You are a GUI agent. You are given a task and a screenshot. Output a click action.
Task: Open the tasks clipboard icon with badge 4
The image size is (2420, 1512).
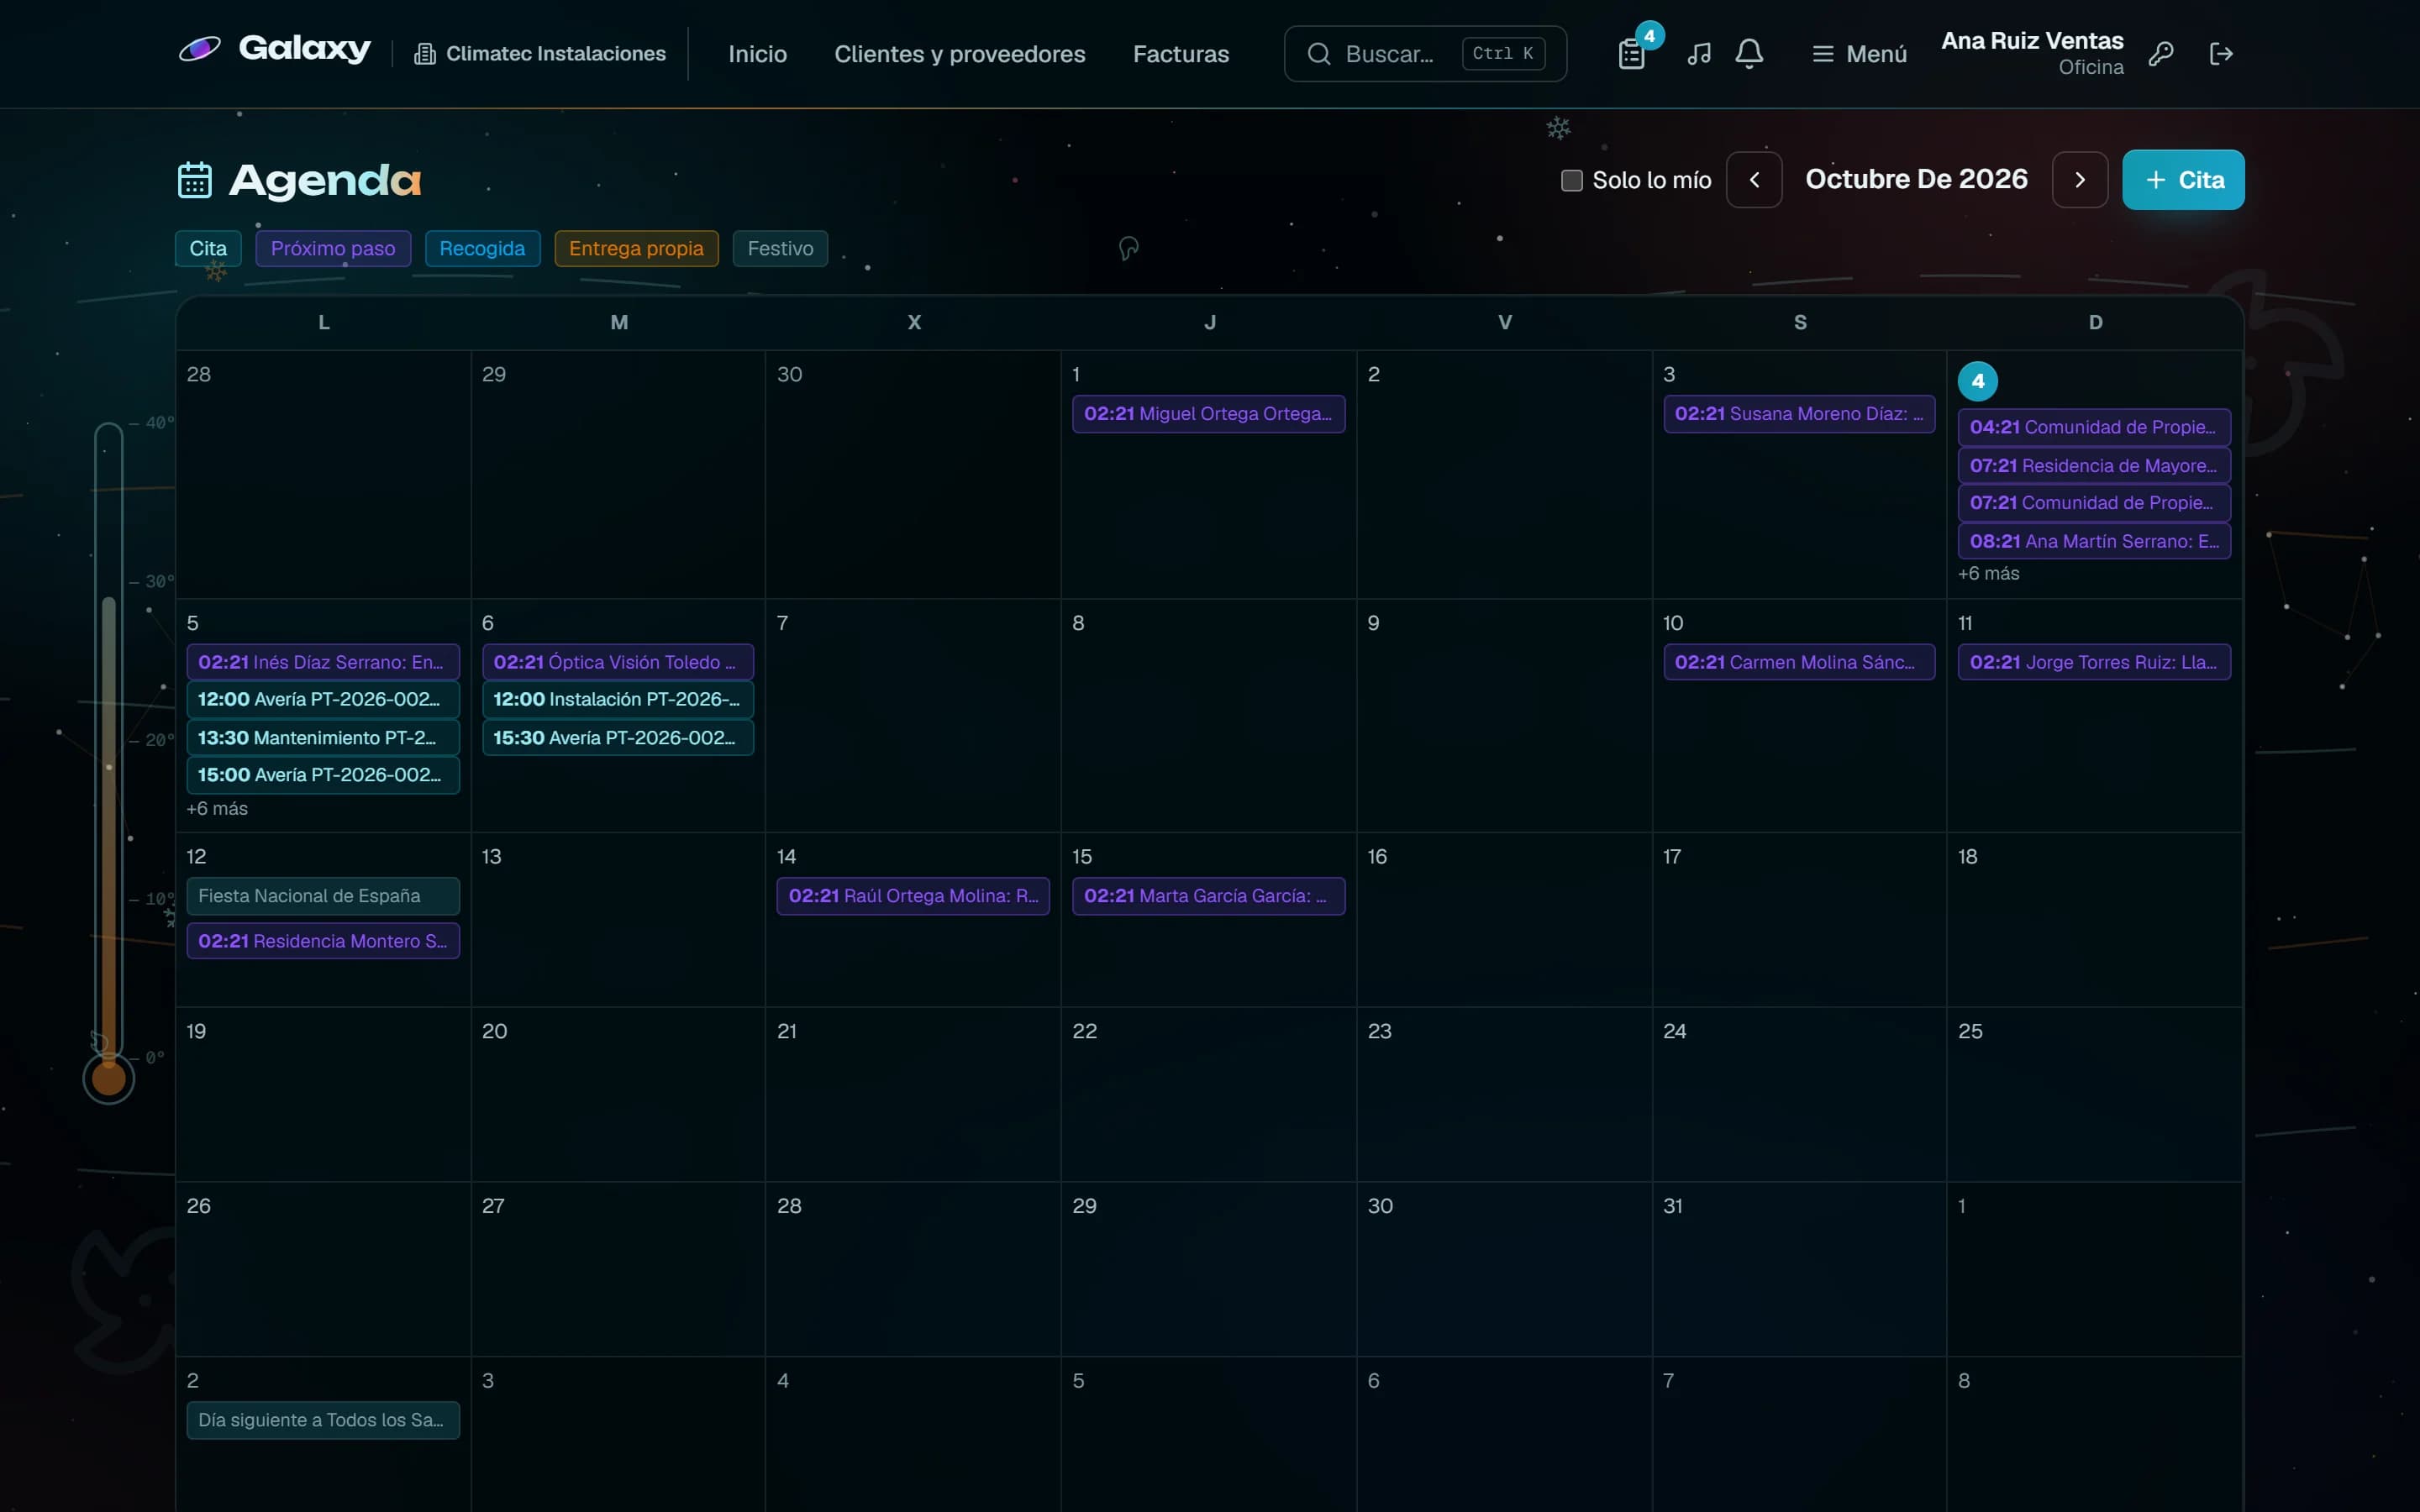[x=1631, y=54]
